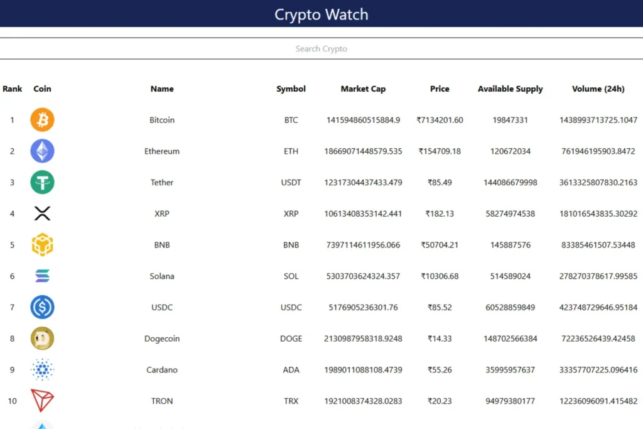Click Dogecoin price ₹14.33
Screen dimensions: 643x429
[440, 339]
